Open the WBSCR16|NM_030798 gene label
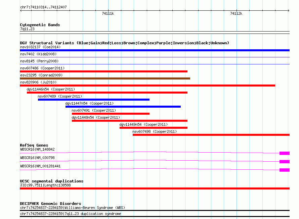The height and width of the screenshot is (219, 299). [37, 158]
